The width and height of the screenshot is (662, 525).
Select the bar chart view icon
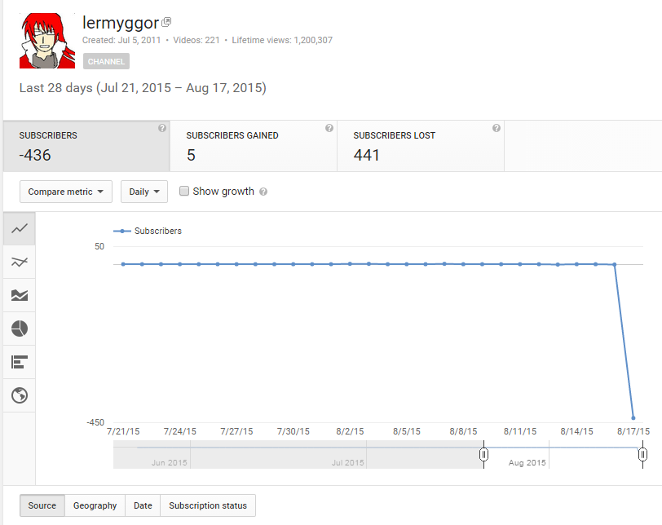pyautogui.click(x=20, y=362)
